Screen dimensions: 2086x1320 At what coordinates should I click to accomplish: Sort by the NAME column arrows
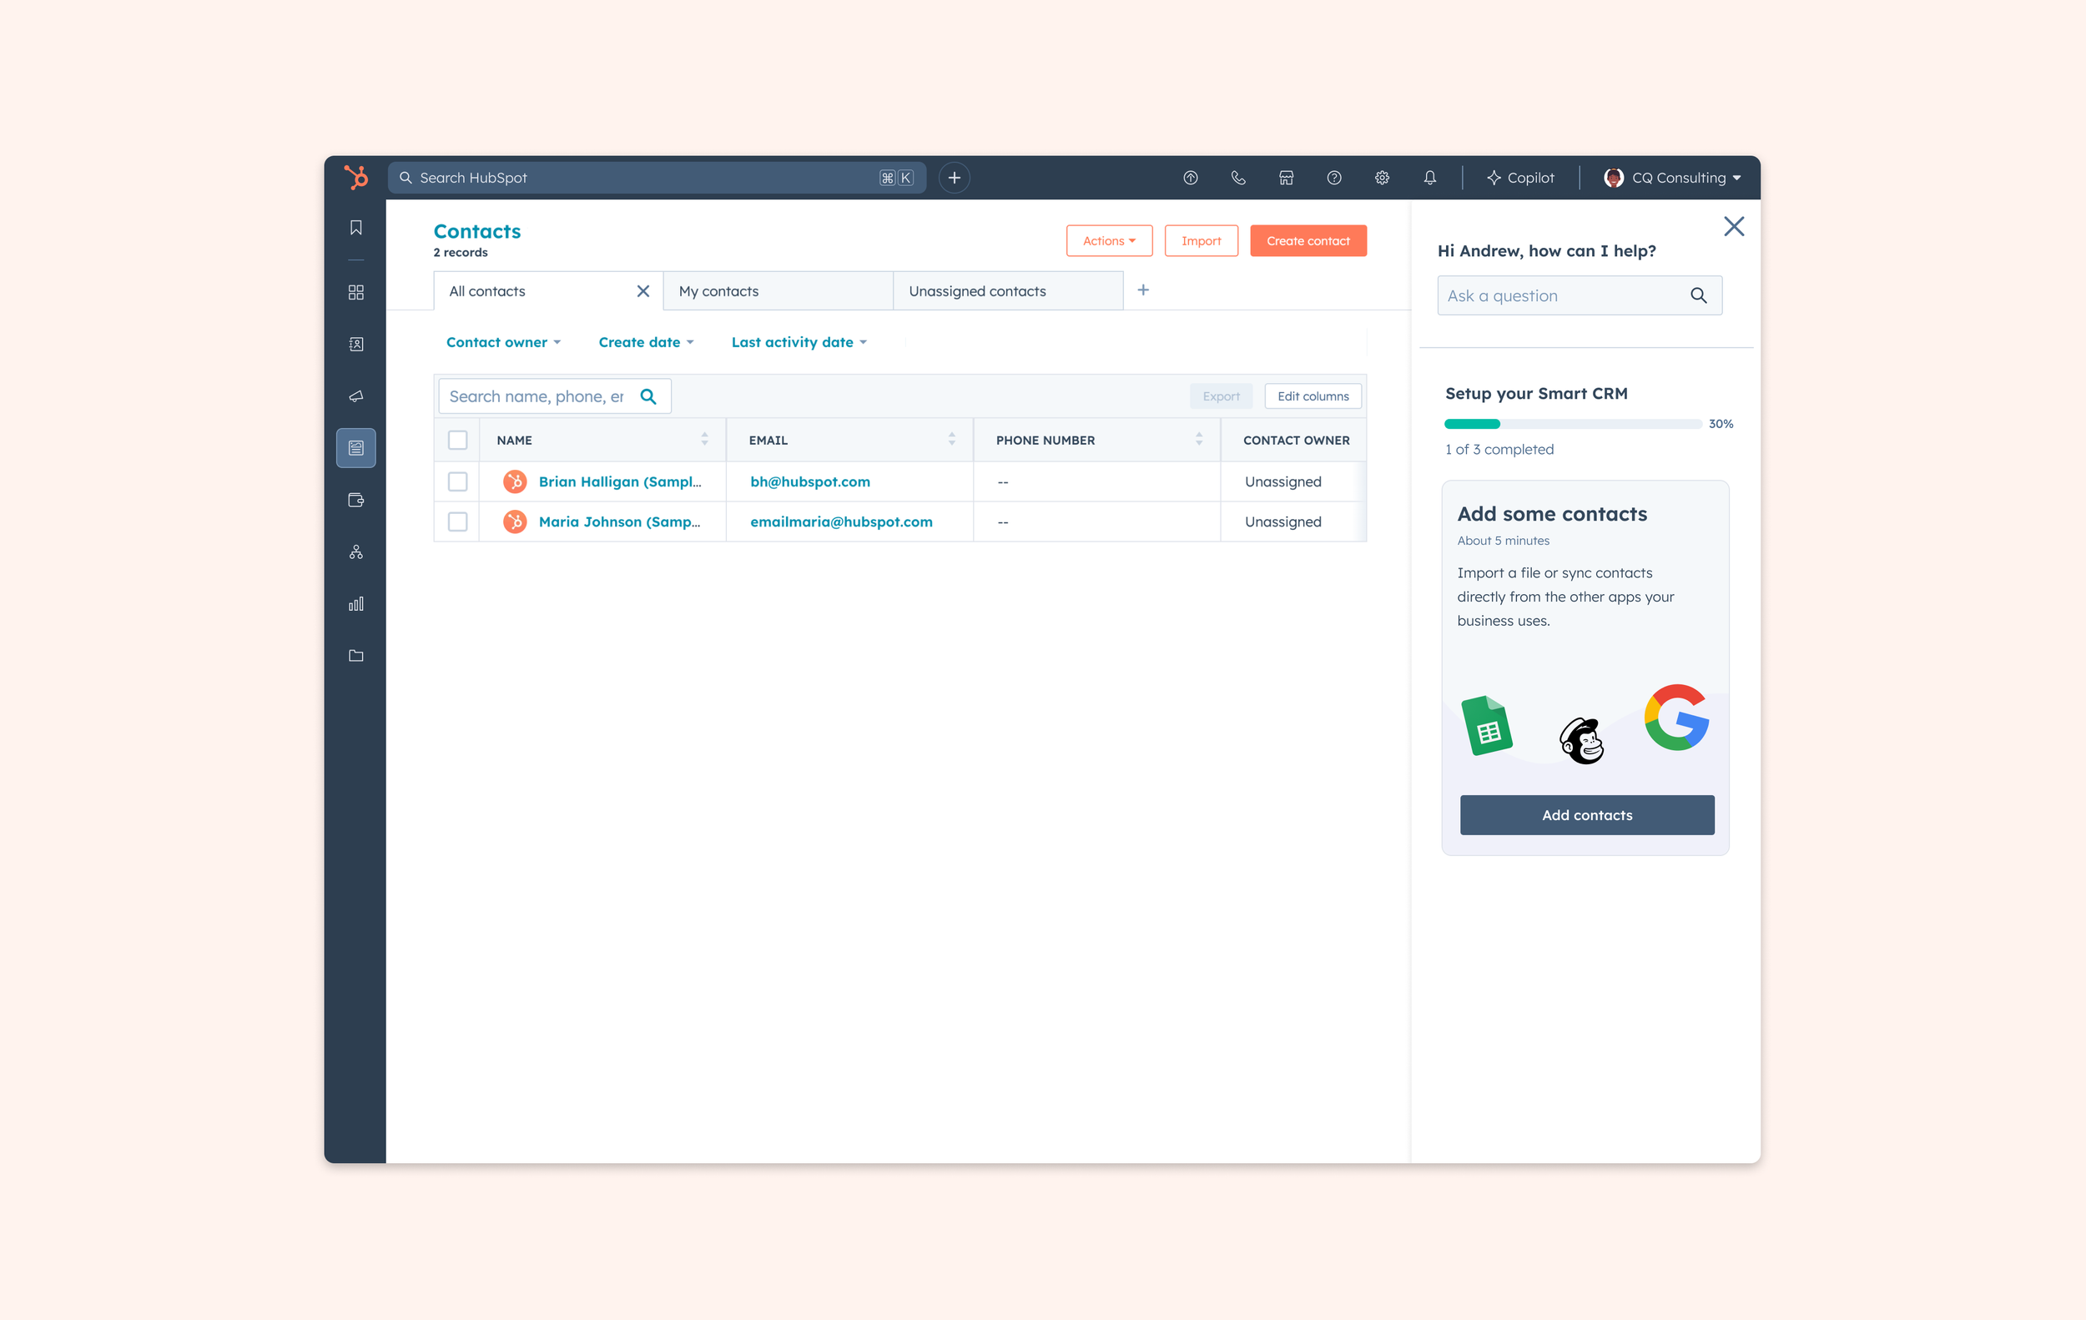pos(704,440)
